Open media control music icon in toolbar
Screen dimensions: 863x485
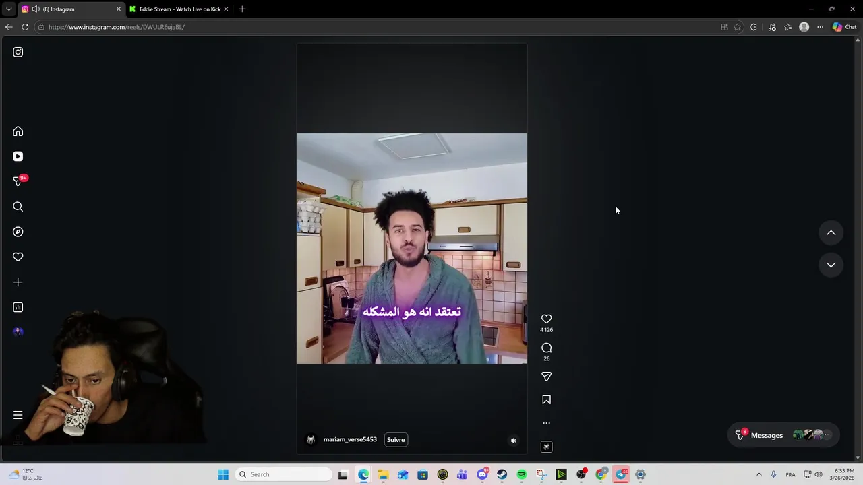pos(772,27)
